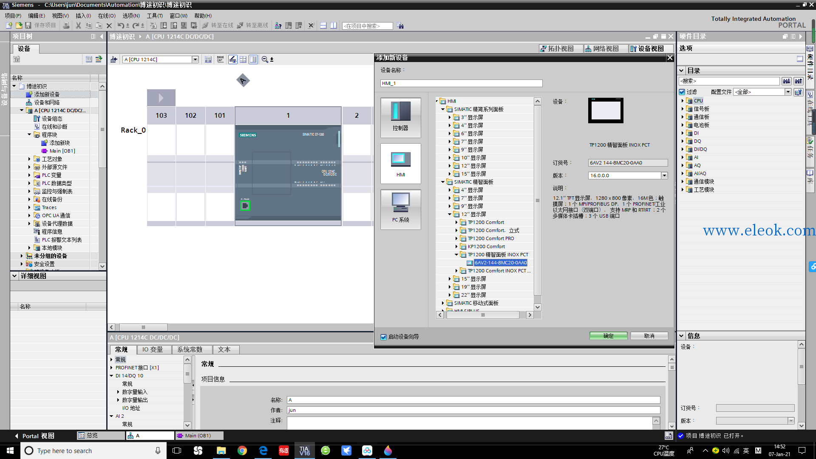Screen dimensions: 816x459
Task: Open the 项目(P) menu
Action: [13, 16]
